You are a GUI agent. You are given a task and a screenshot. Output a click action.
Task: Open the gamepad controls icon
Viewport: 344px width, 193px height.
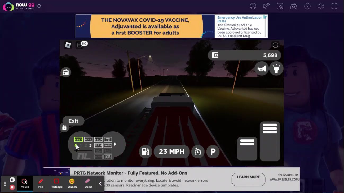click(293, 6)
